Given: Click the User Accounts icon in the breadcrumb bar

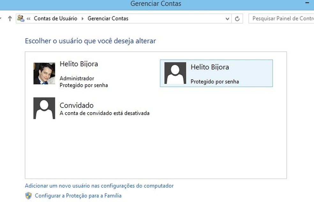Looking at the screenshot, I should pos(21,18).
